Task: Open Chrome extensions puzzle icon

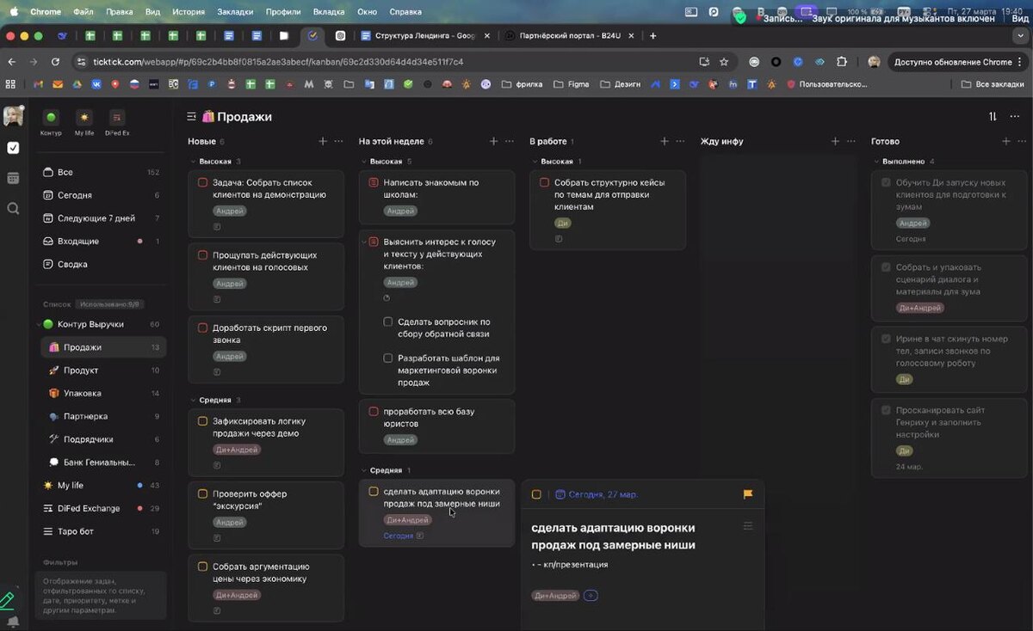Action: [841, 62]
